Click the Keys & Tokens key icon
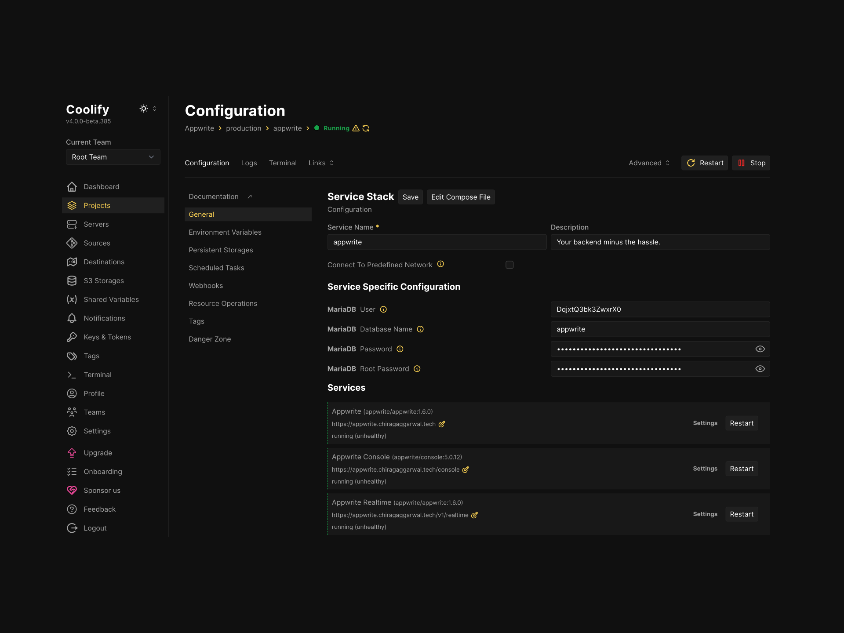 tap(72, 337)
